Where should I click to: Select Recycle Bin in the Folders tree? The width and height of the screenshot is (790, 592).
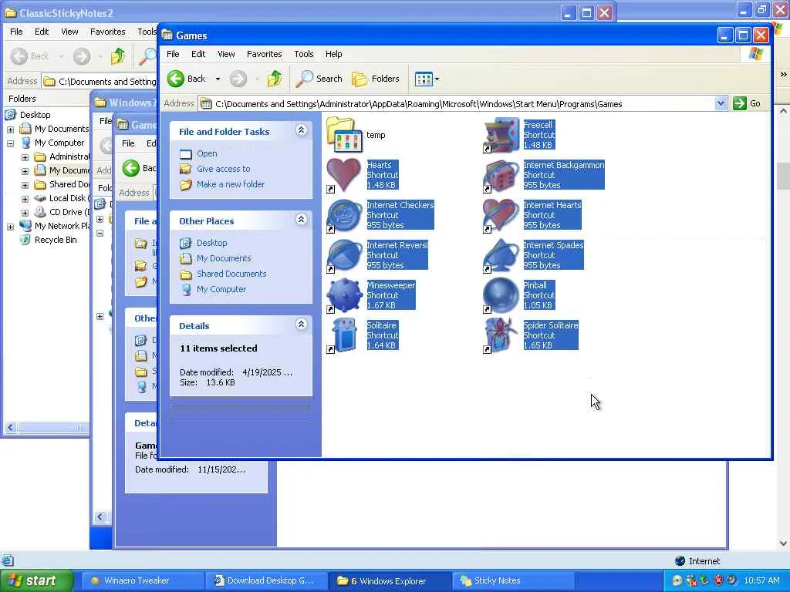(56, 240)
